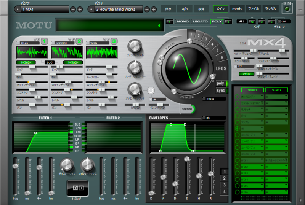The width and height of the screenshot is (305, 205).
Task: Click the bend up arrow above 2
Action: (x=262, y=18)
